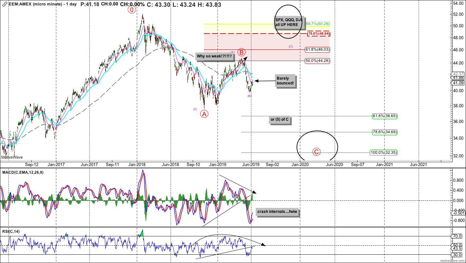Click the 41.88 price axis tag
Viewport: 466px width, 263px height.
pos(458,78)
